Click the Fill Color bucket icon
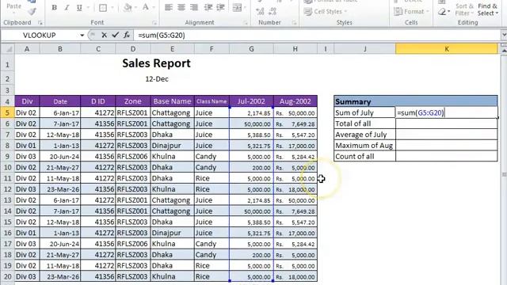507x285 pixels. 128,7
